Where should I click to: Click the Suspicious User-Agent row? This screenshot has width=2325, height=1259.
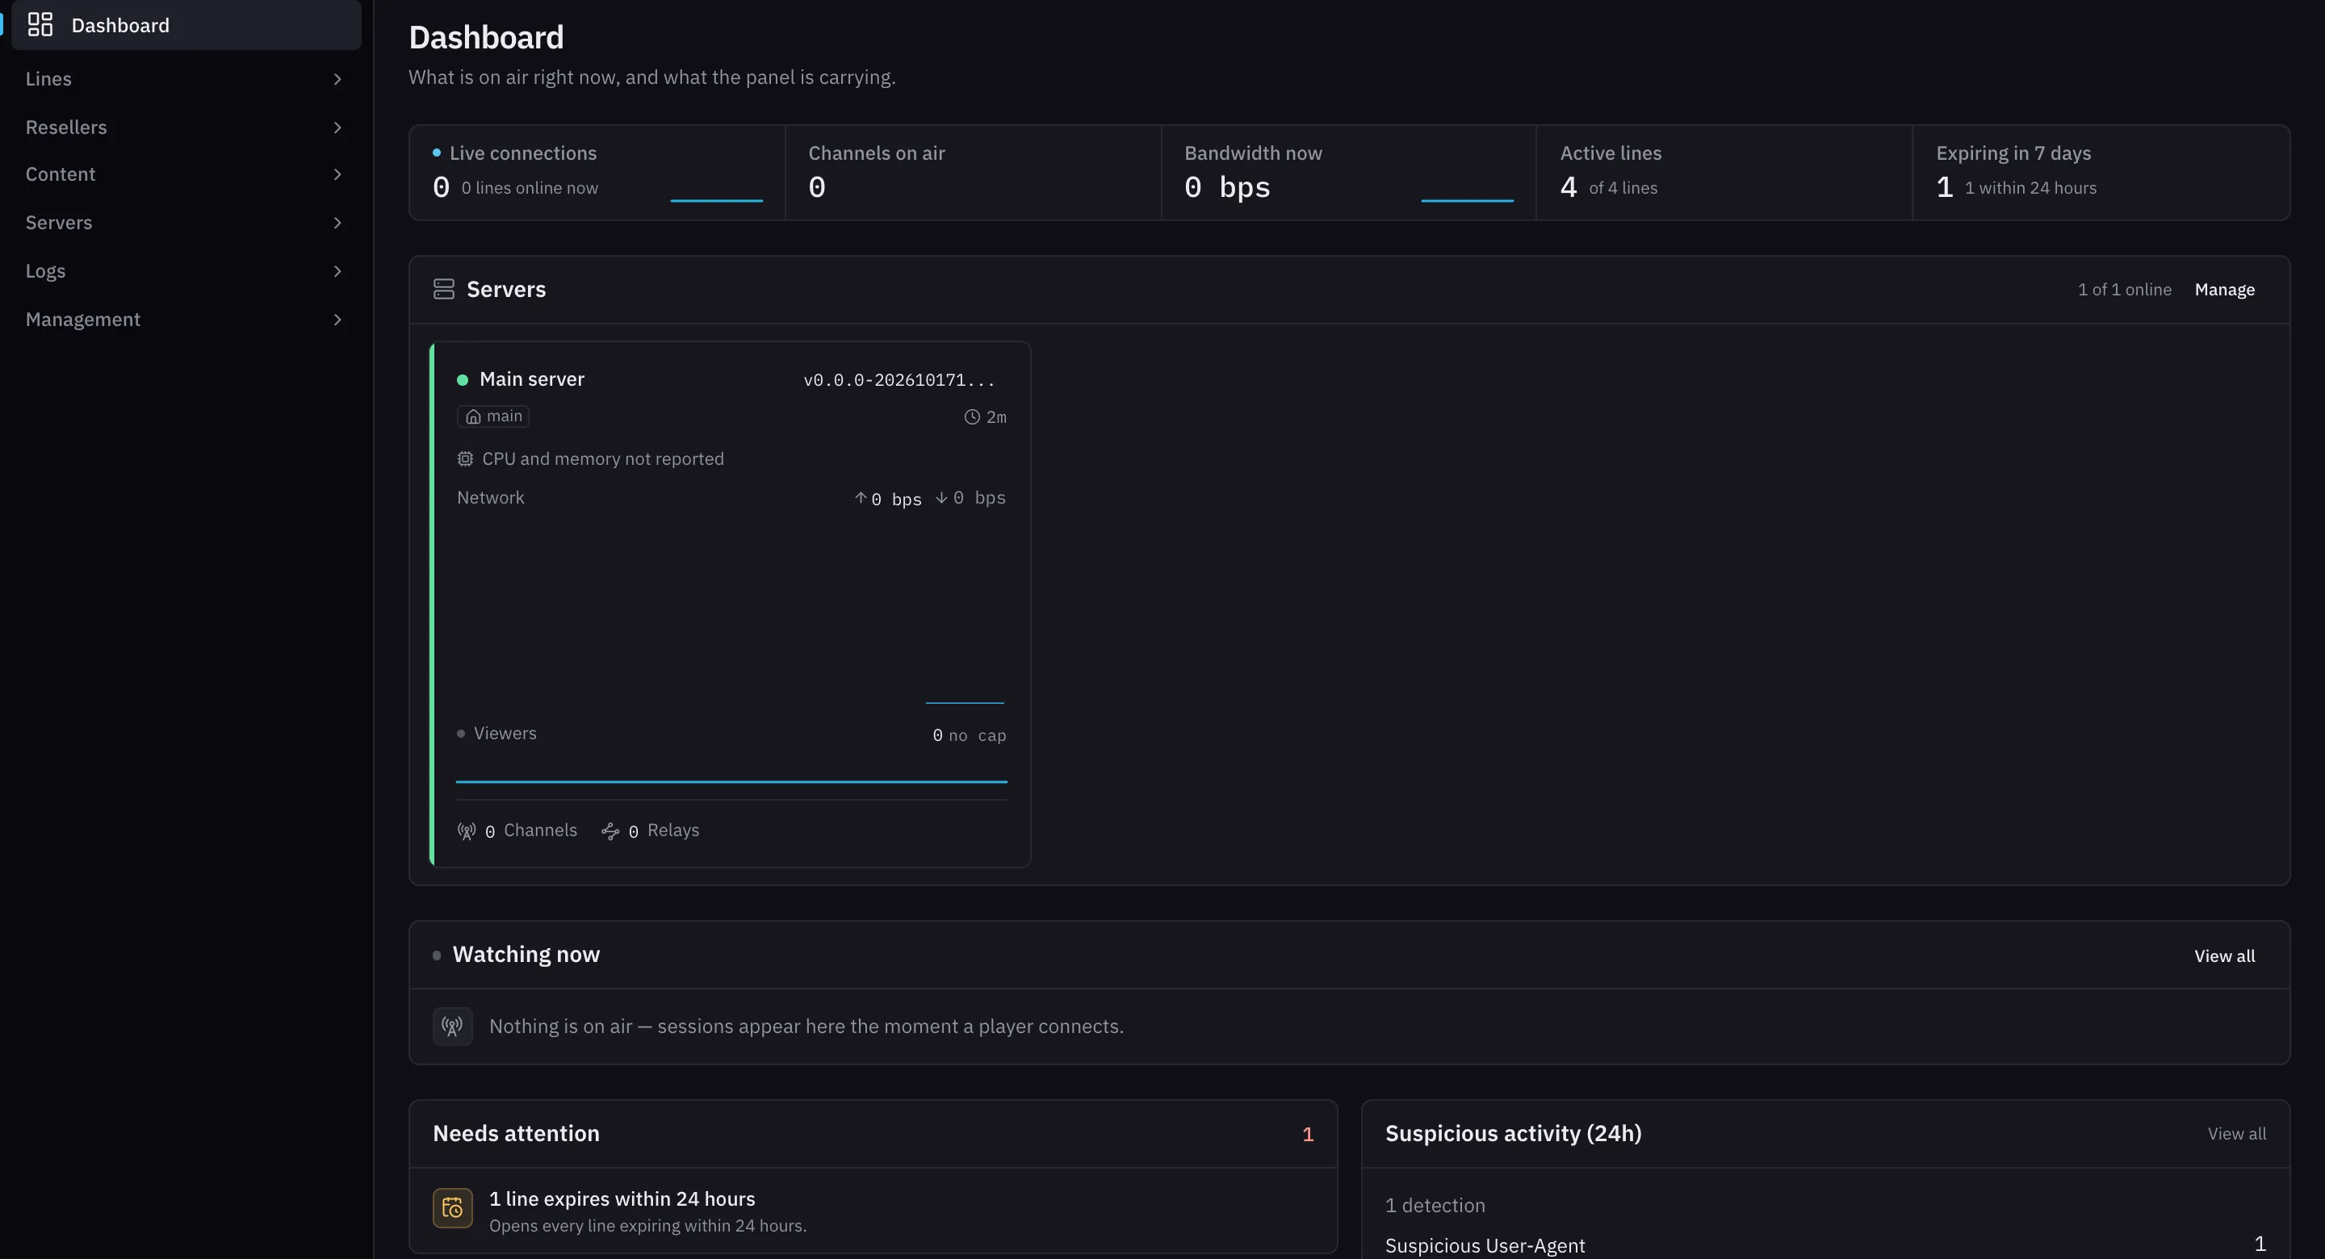pos(1825,1244)
